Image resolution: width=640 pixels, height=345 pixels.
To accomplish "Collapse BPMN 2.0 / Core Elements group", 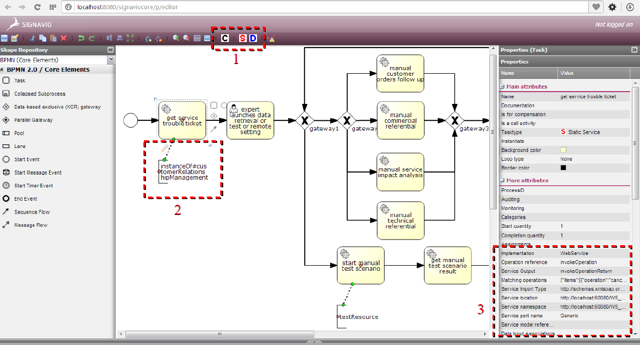I will tap(3, 70).
